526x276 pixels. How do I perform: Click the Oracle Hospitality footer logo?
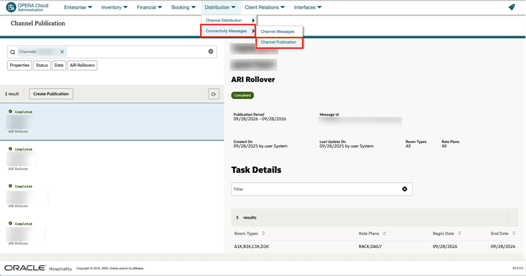tap(38, 268)
